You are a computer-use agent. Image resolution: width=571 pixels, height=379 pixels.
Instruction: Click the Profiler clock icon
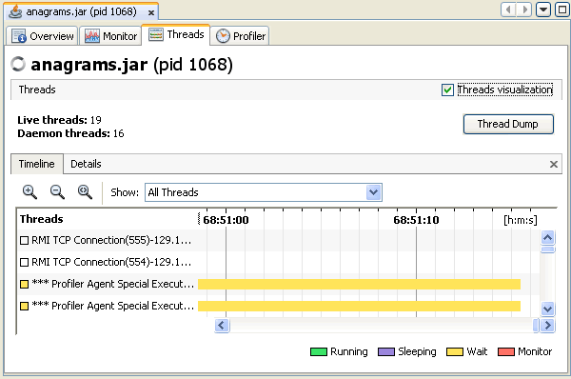(x=223, y=36)
